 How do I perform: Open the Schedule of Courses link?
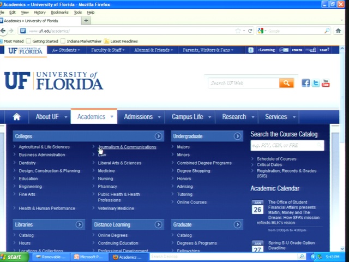pos(276,159)
